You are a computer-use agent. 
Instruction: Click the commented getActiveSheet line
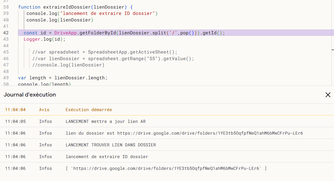(105, 52)
